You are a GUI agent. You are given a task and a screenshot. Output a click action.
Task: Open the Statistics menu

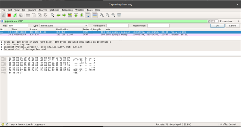tap(54, 10)
